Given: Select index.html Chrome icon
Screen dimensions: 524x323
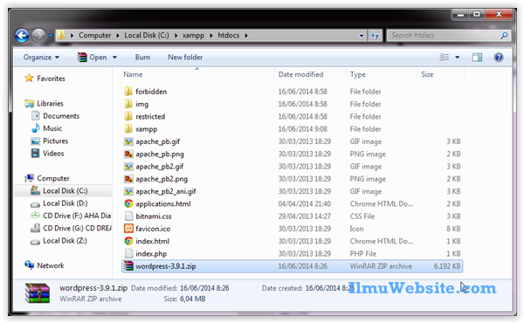Looking at the screenshot, I should point(128,241).
